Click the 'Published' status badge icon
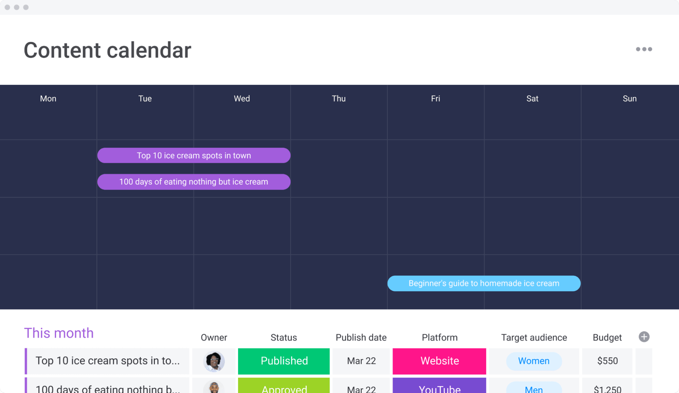Viewport: 679px width, 393px height. pyautogui.click(x=284, y=360)
